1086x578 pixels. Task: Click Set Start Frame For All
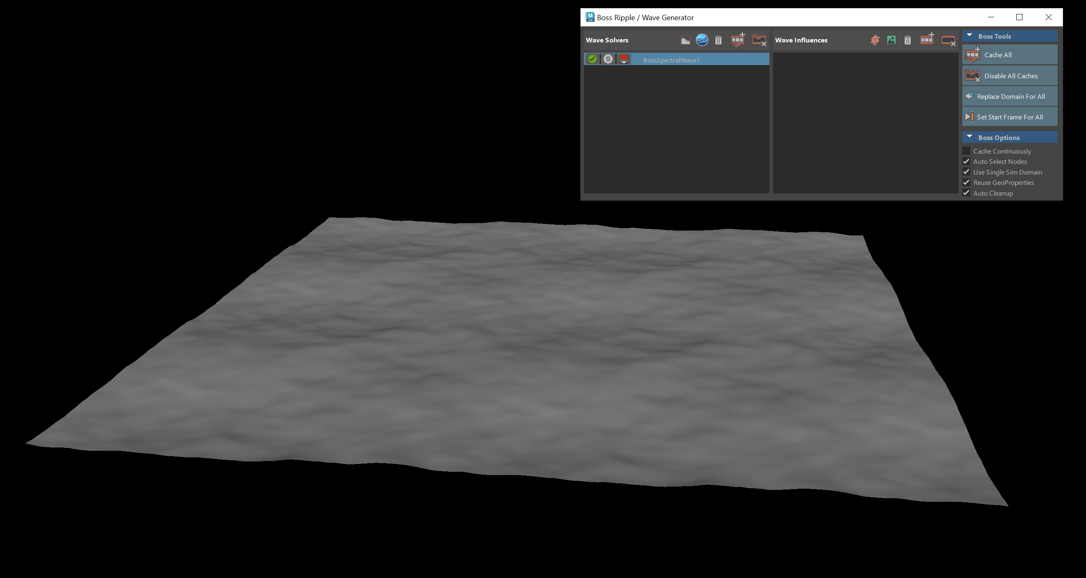coord(1010,117)
